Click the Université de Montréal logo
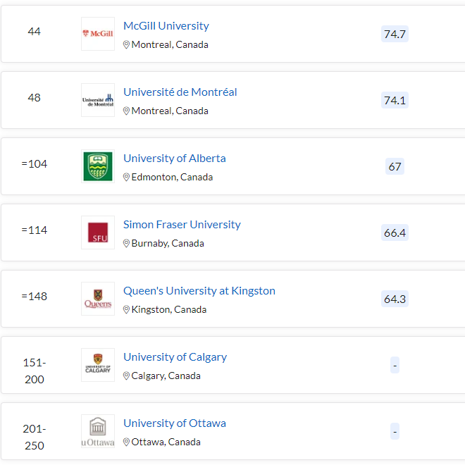This screenshot has width=465, height=465. point(98,100)
